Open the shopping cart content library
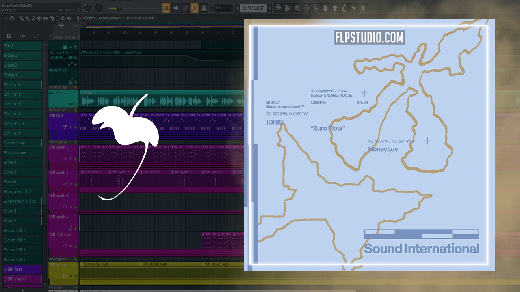 (x=363, y=8)
